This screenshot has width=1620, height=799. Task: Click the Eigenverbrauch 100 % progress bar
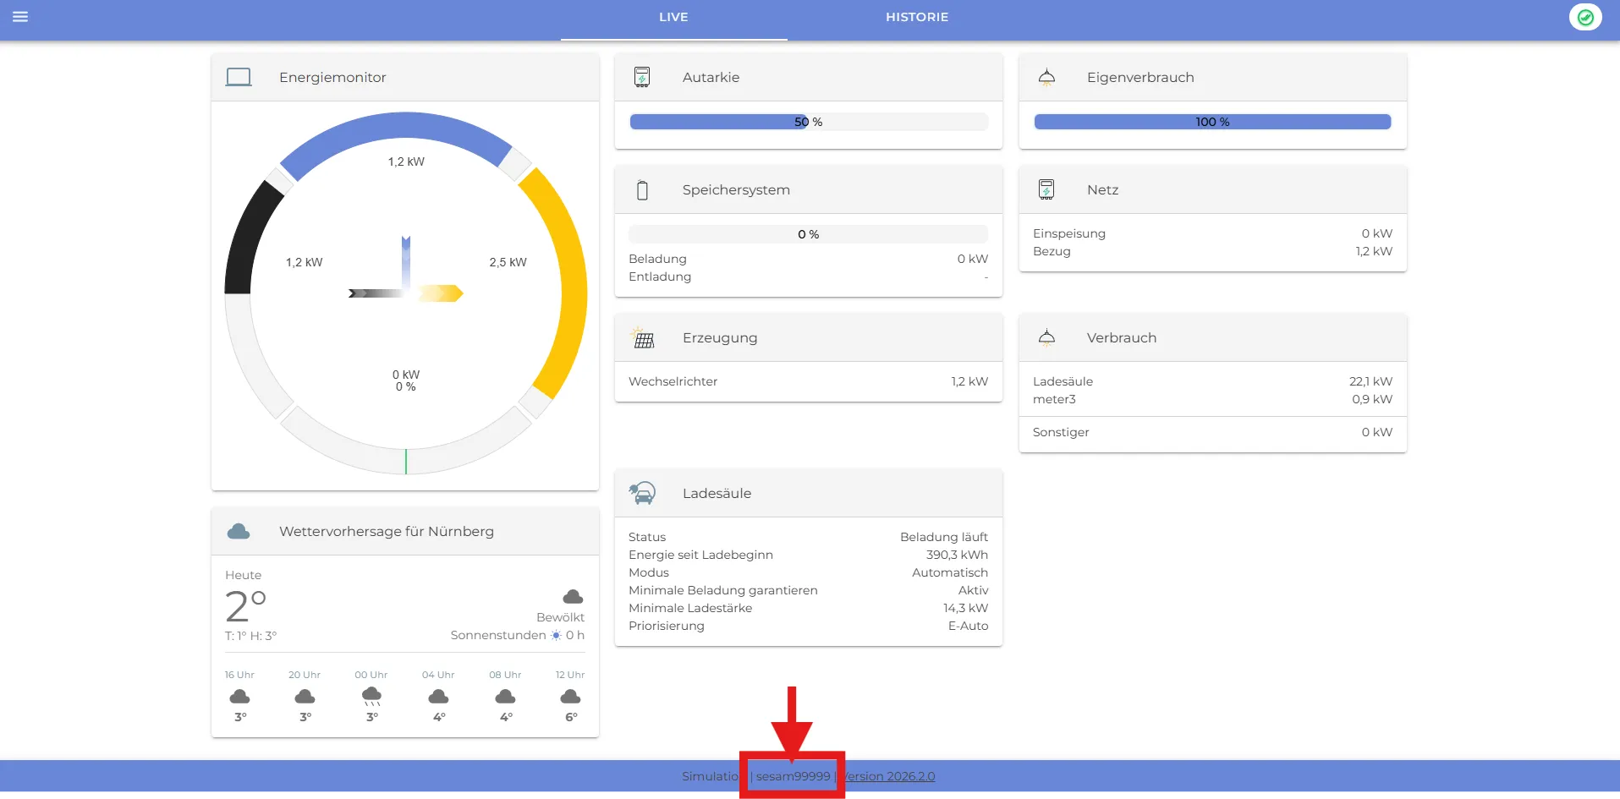point(1212,122)
